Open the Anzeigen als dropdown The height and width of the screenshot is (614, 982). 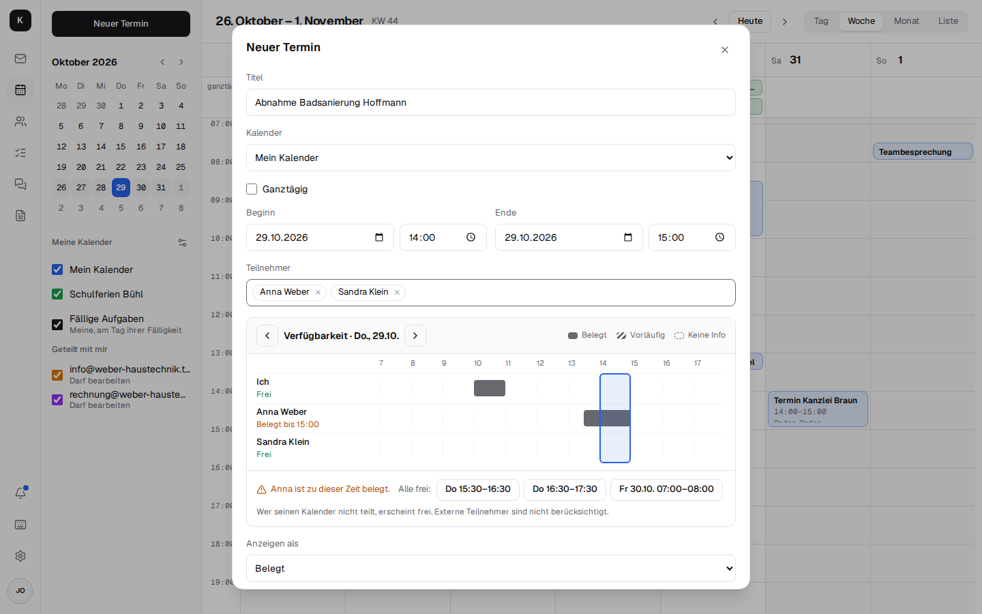(491, 568)
